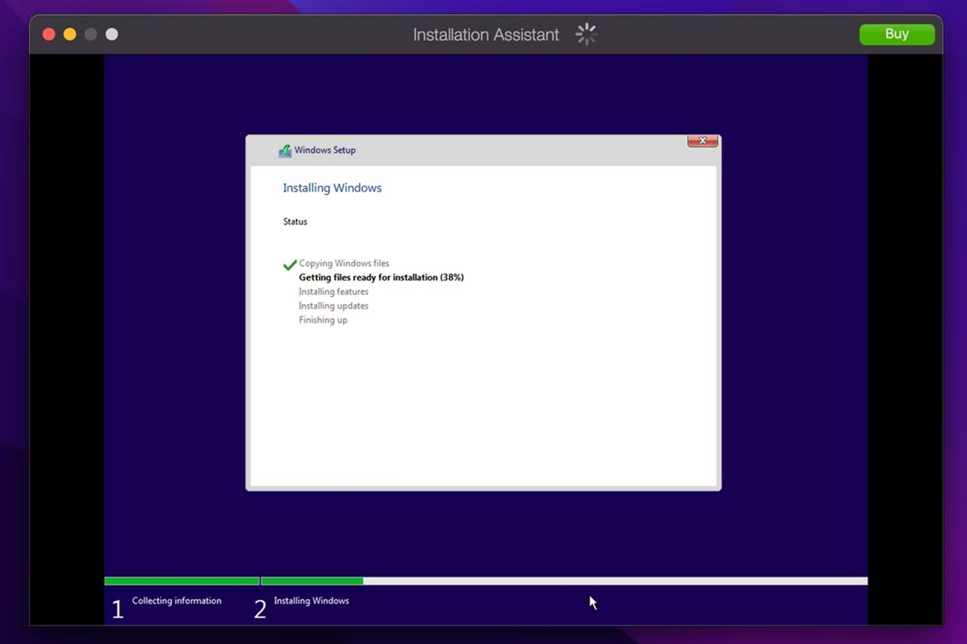The height and width of the screenshot is (644, 967).
Task: Minimize the window using the yellow button
Action: 70,34
